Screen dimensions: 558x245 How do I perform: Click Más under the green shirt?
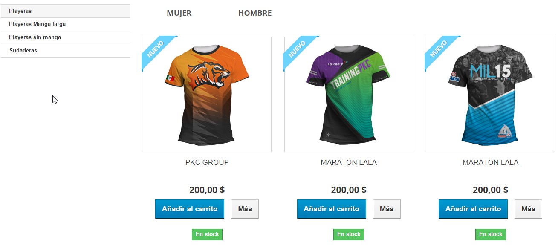[x=387, y=209]
